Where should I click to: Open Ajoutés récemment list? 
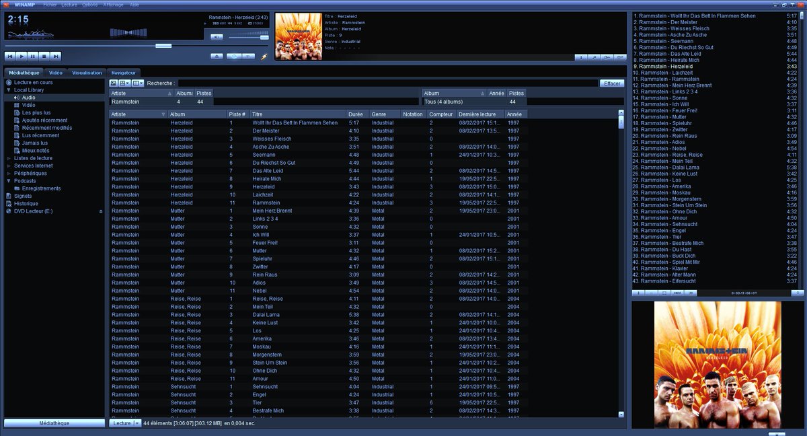(44, 120)
